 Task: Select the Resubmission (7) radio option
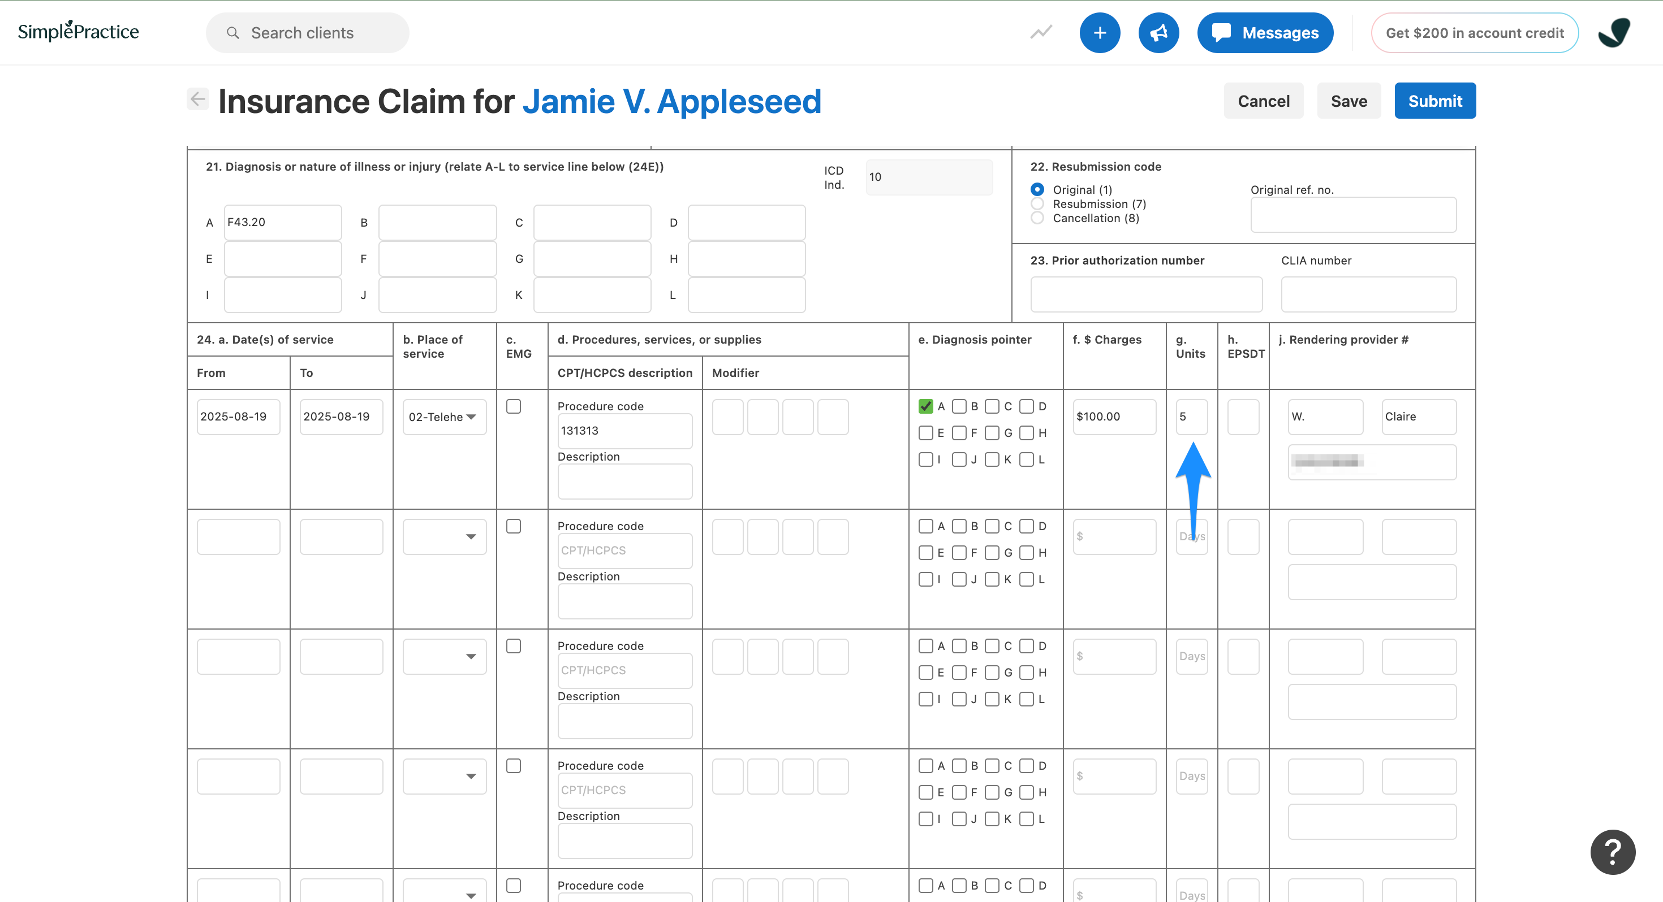(1037, 204)
